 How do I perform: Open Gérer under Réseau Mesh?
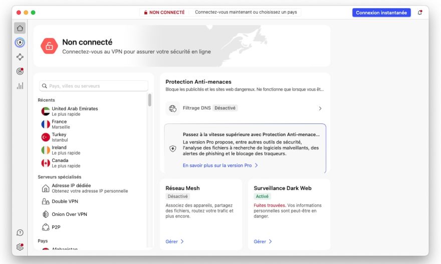(x=174, y=241)
